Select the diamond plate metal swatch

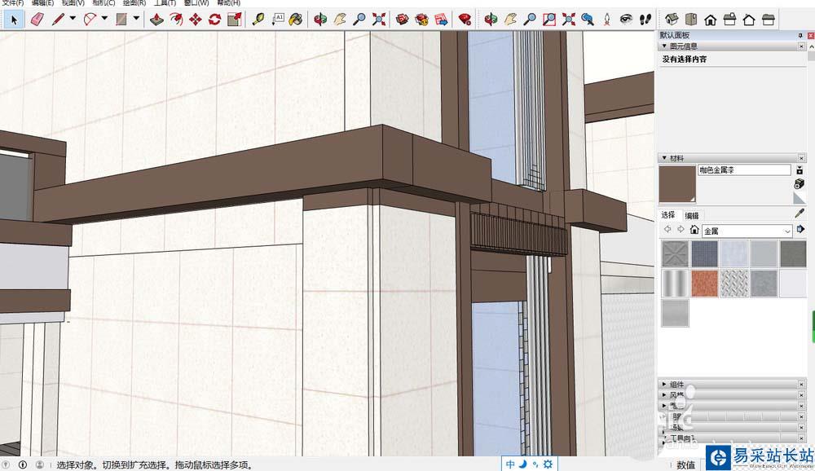tap(734, 284)
